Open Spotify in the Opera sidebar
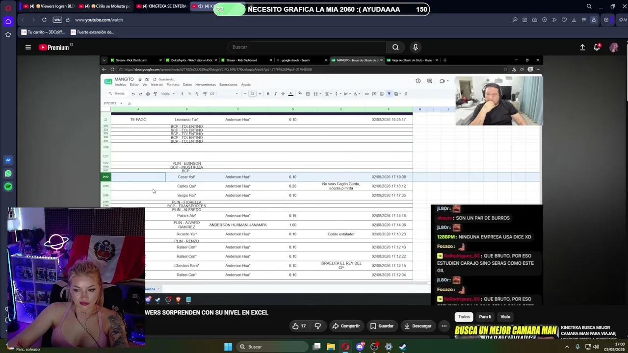 (x=8, y=187)
